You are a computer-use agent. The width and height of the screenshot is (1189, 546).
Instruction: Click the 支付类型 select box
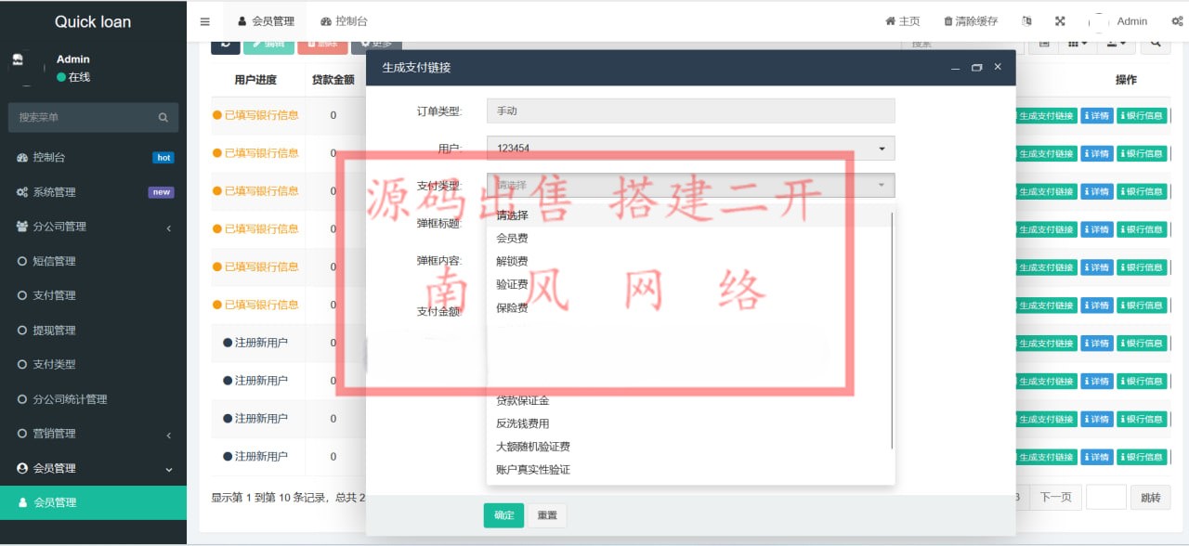pyautogui.click(x=690, y=186)
